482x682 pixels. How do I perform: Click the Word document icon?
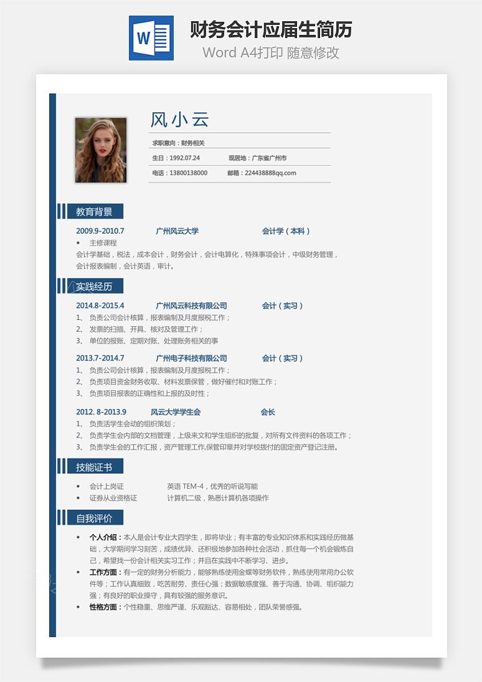151,38
